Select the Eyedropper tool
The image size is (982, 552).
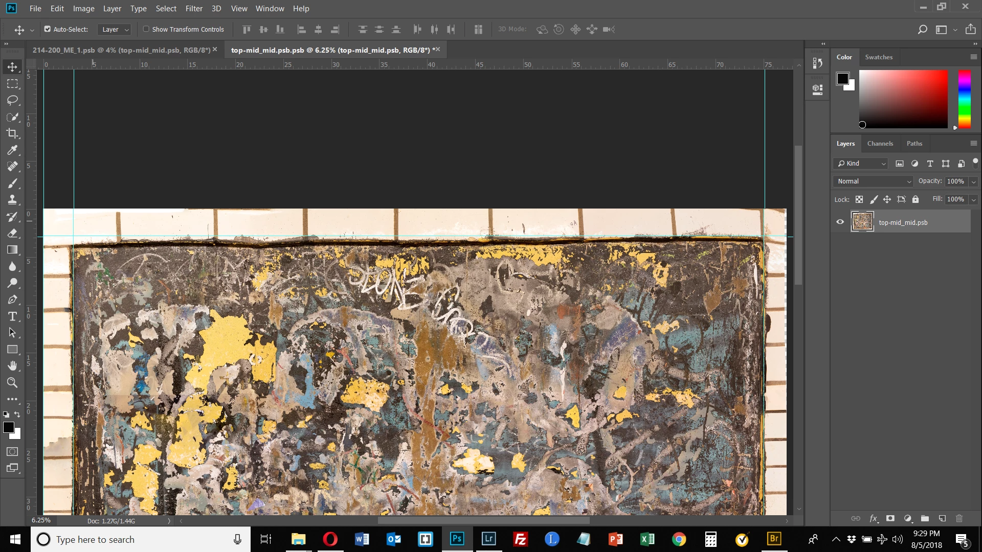click(12, 150)
